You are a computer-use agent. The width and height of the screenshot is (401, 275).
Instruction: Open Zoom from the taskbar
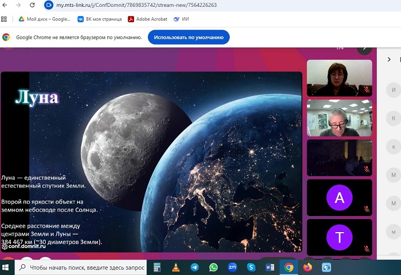pyautogui.click(x=233, y=267)
